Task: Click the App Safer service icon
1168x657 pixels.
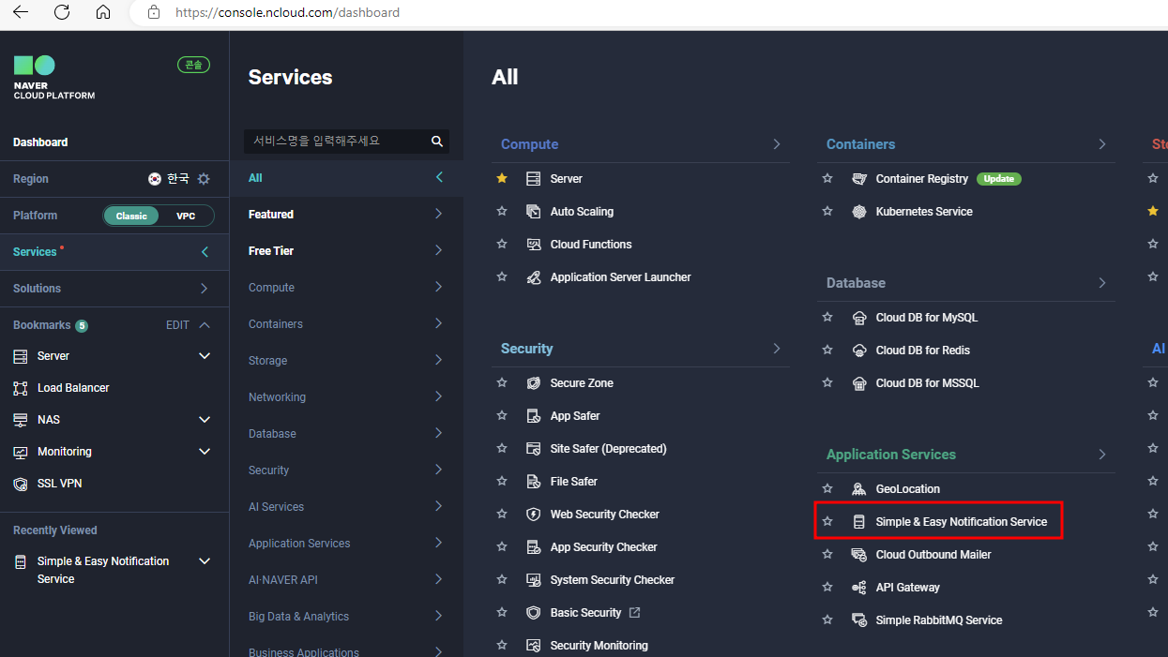Action: pyautogui.click(x=534, y=416)
